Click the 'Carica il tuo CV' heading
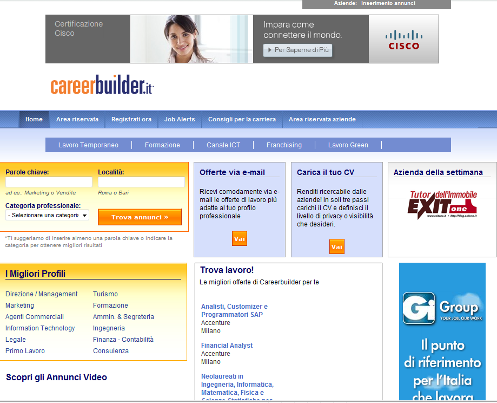Viewport: 497px width, 403px height. (325, 172)
